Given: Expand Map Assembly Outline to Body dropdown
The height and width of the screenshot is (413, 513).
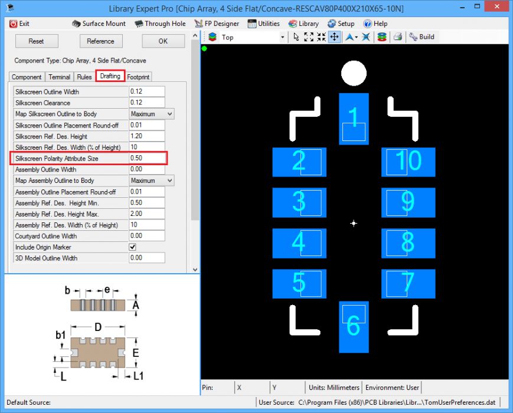Looking at the screenshot, I should coord(170,181).
